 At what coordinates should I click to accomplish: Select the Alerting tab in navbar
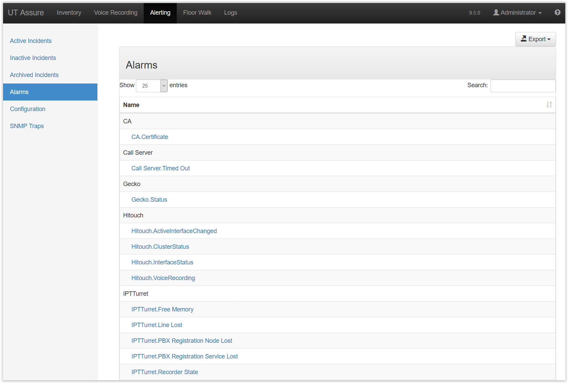160,13
